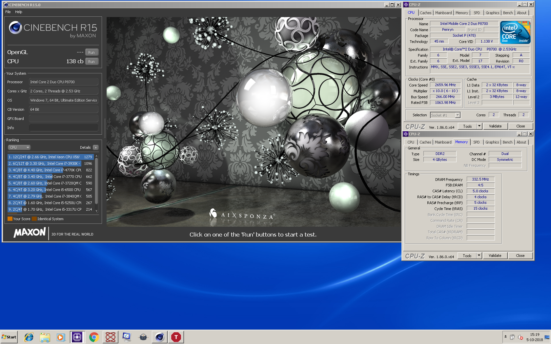This screenshot has width=551, height=344.
Task: Open Graphics tab in lower CPU-Z window
Action: pyautogui.click(x=492, y=142)
